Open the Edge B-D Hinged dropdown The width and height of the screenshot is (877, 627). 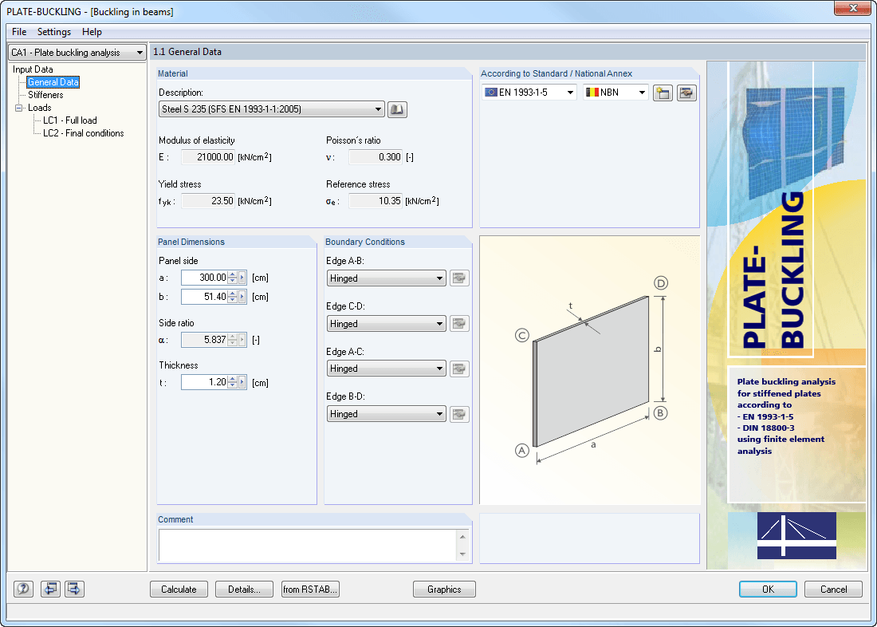387,414
